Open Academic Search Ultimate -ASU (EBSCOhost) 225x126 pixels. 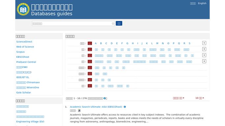click(x=96, y=107)
